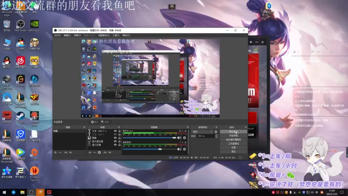
Task: Move source up with arrow icon
Action: tap(105, 152)
